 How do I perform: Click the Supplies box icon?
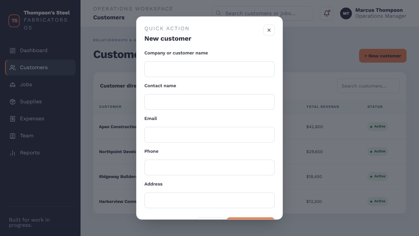click(x=12, y=102)
